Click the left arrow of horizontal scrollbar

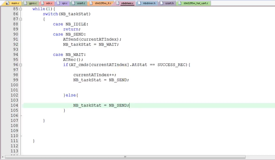coord(3,157)
